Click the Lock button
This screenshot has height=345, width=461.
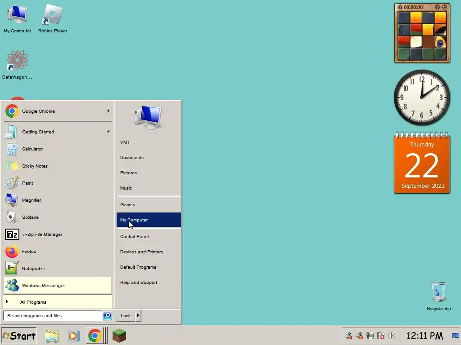(126, 316)
